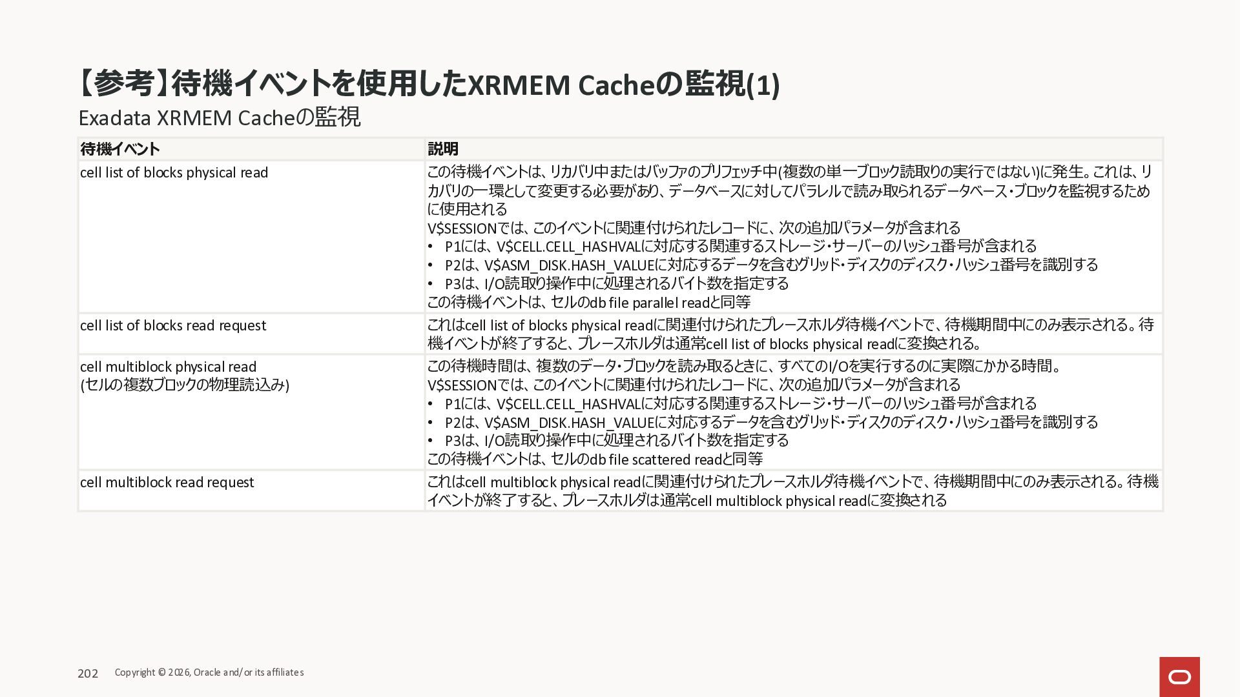Image resolution: width=1240 pixels, height=697 pixels.
Task: Click page number 202
Action: coord(88,673)
